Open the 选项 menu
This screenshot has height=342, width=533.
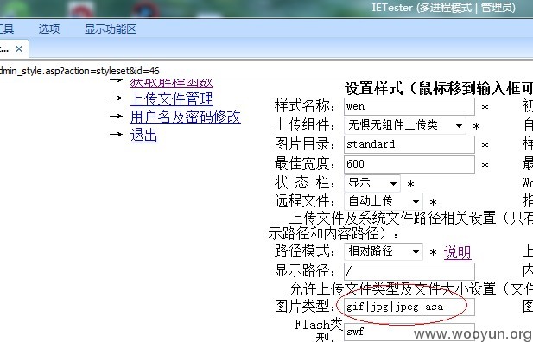tap(49, 28)
